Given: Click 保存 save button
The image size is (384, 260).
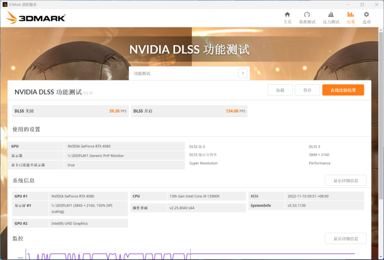Looking at the screenshot, I should click(307, 90).
